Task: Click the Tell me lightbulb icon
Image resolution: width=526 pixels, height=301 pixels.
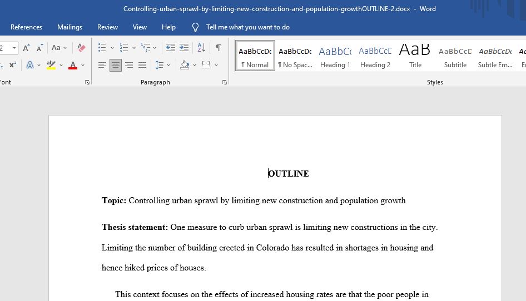Action: point(195,27)
